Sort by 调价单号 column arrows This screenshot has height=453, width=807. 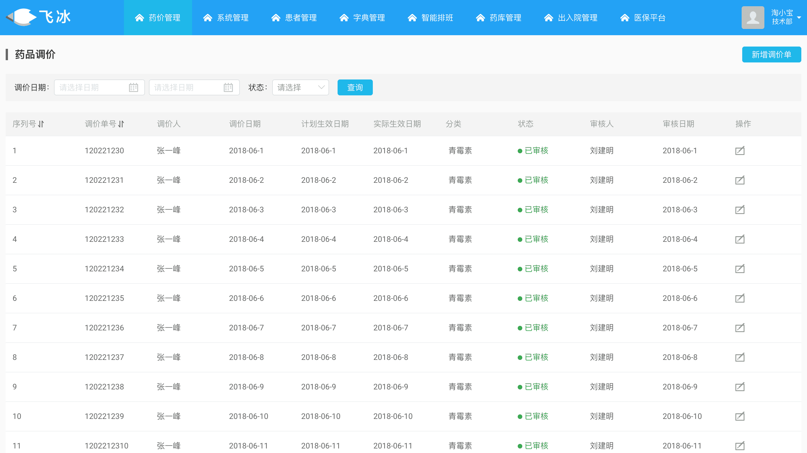pos(121,124)
